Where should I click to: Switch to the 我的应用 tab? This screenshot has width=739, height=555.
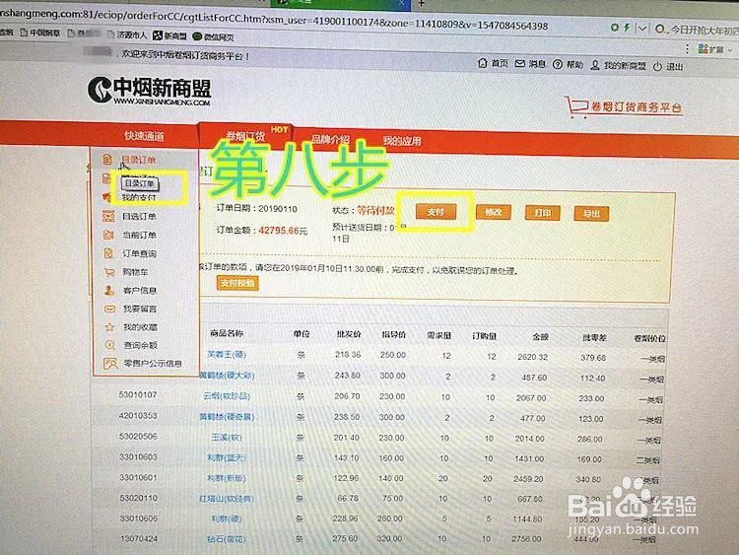coord(402,141)
